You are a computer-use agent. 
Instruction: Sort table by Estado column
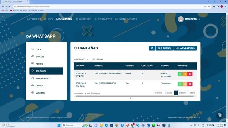tap(167, 66)
